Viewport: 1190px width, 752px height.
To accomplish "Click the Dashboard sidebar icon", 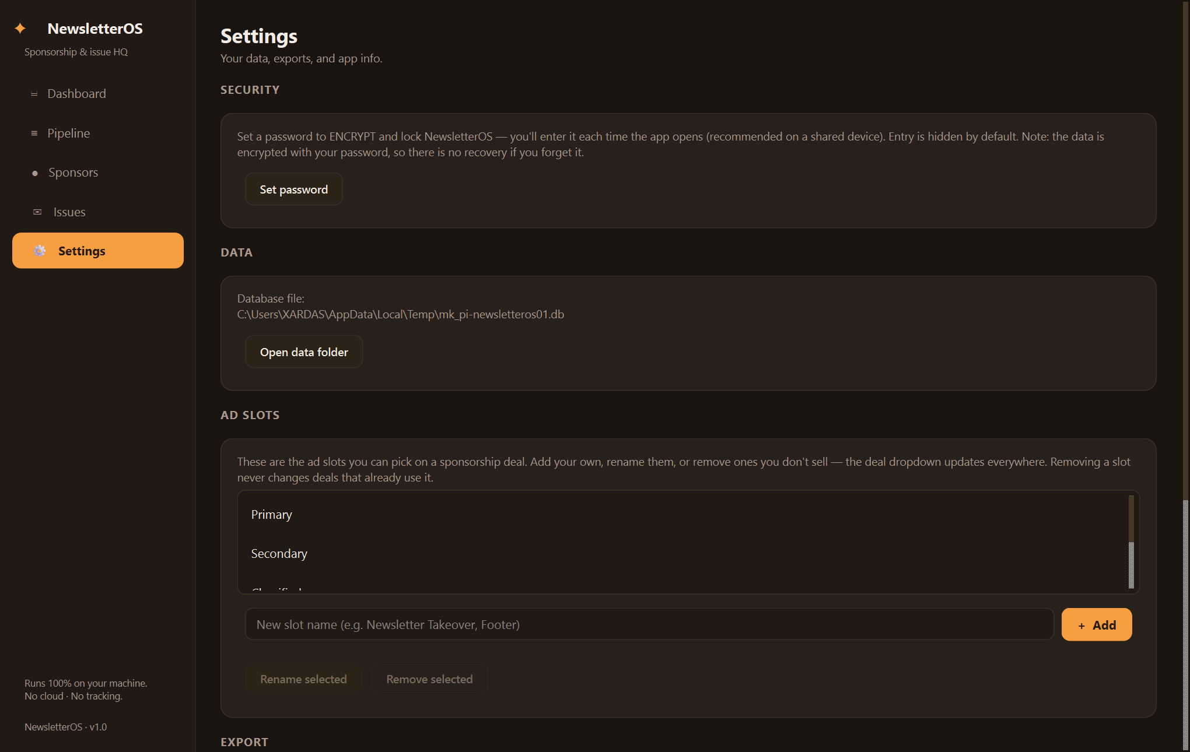I will (34, 94).
